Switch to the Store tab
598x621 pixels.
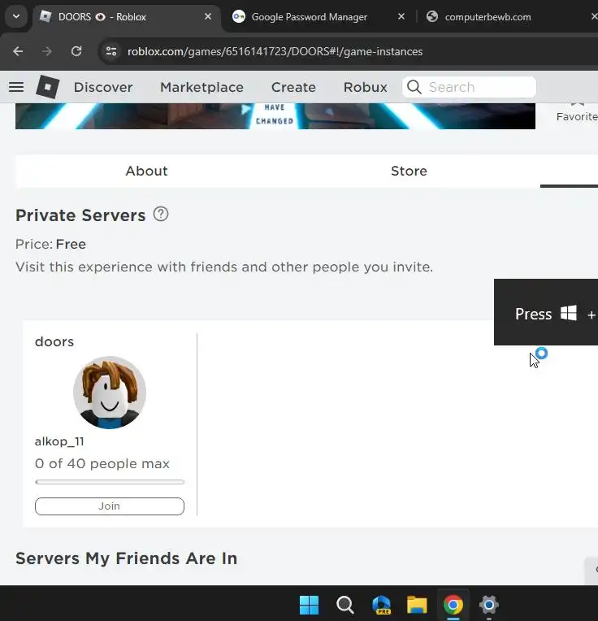point(409,171)
